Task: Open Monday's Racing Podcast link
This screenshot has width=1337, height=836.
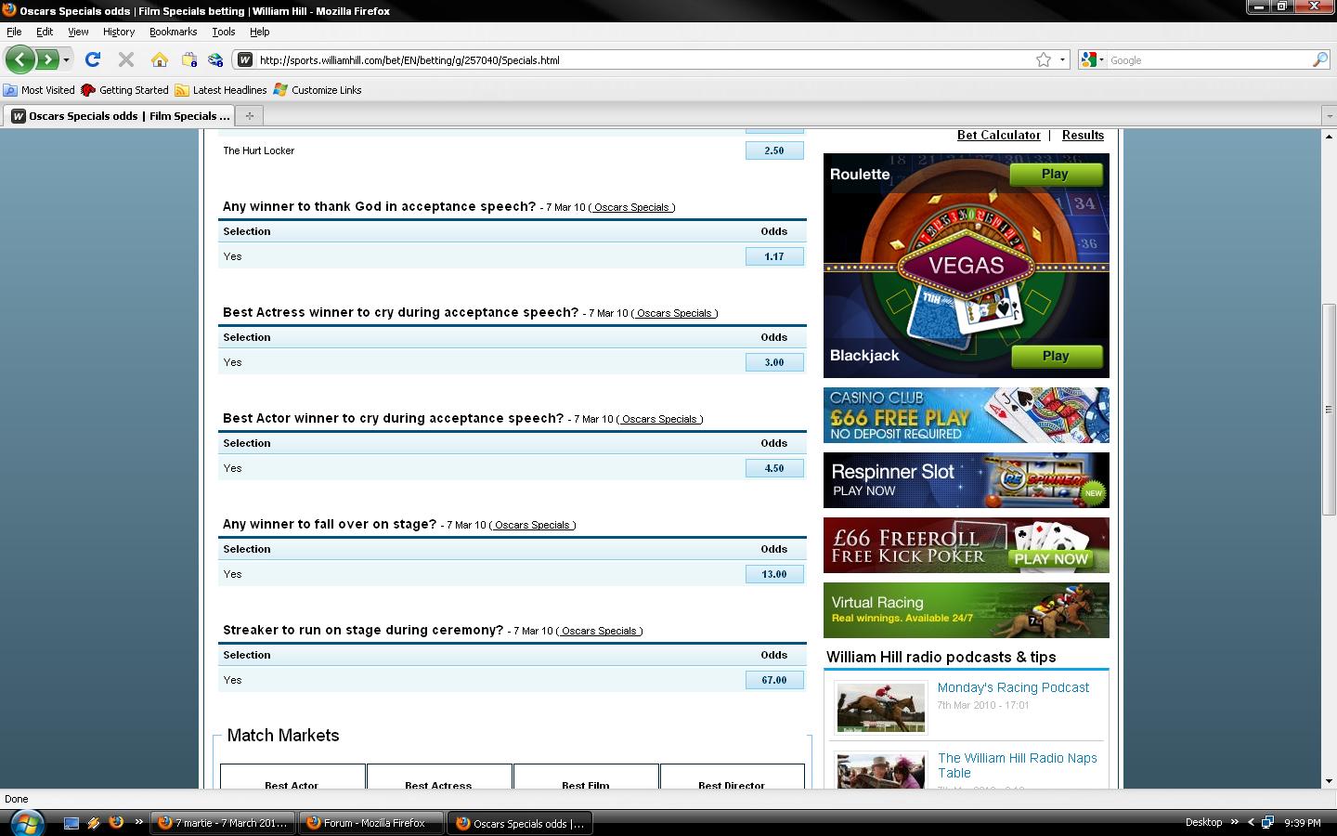Action: (x=1013, y=687)
